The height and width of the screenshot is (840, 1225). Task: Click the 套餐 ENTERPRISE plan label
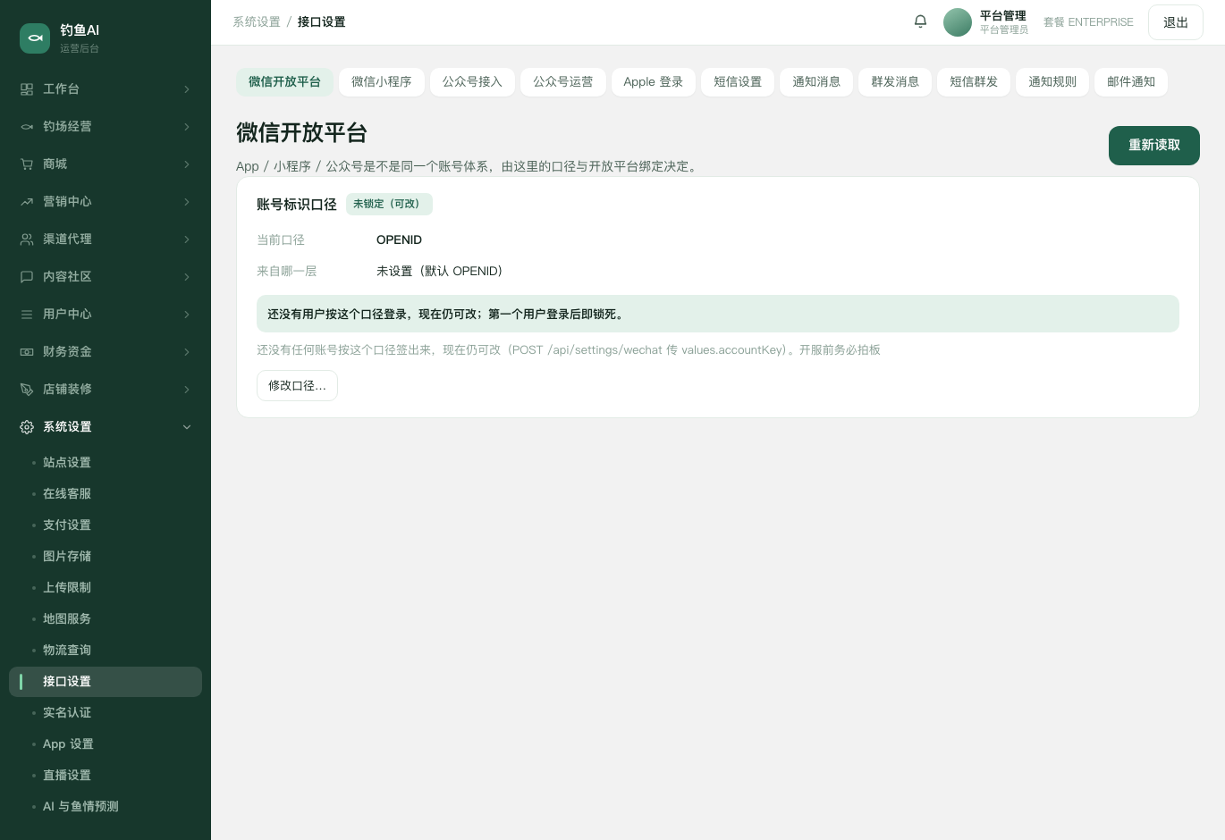(1088, 22)
